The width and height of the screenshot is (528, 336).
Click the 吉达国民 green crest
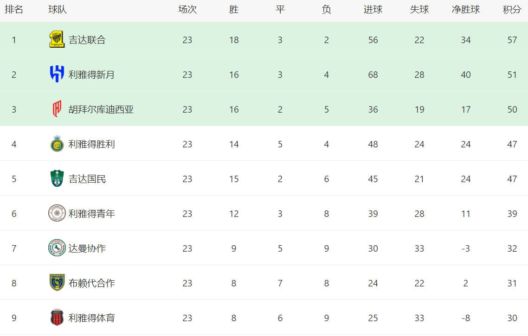pyautogui.click(x=57, y=179)
